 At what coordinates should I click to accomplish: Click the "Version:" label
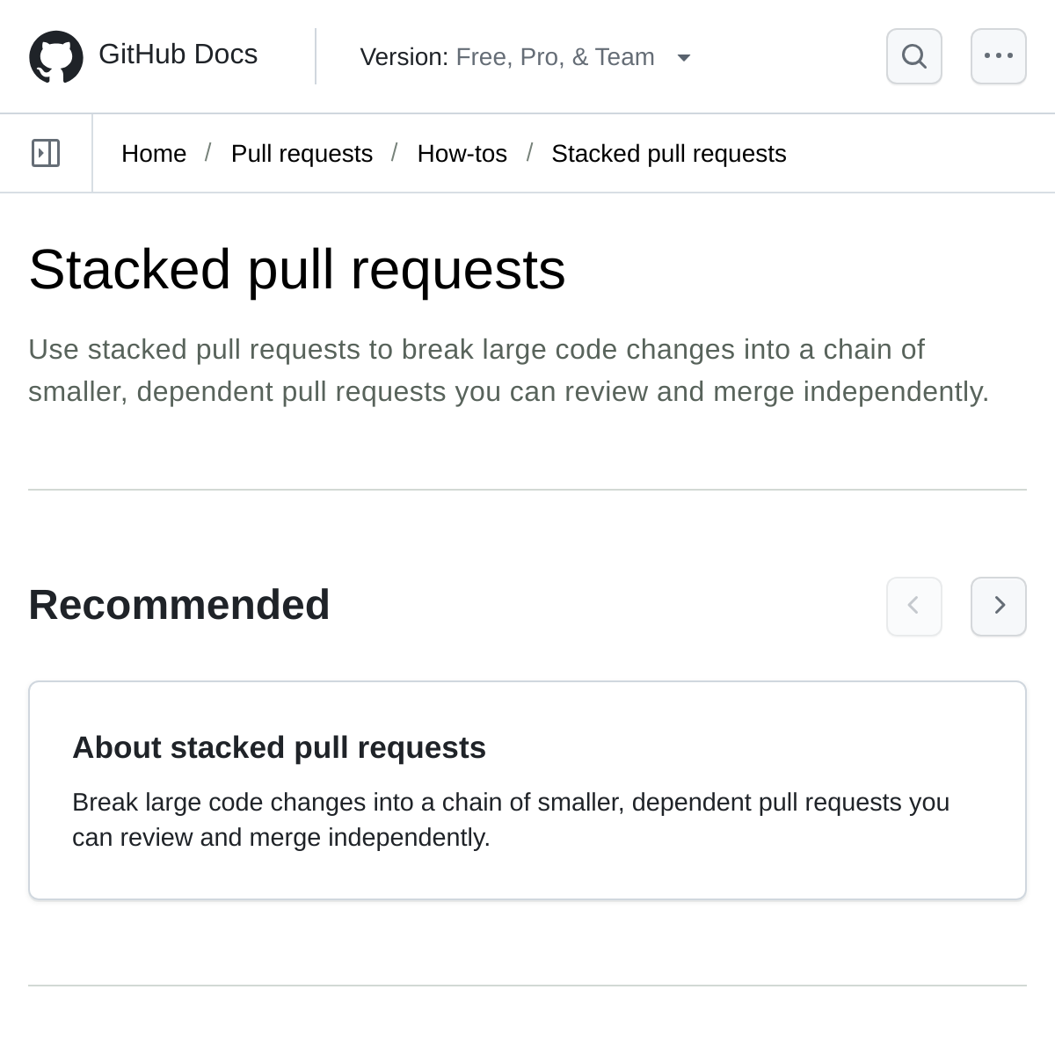404,57
